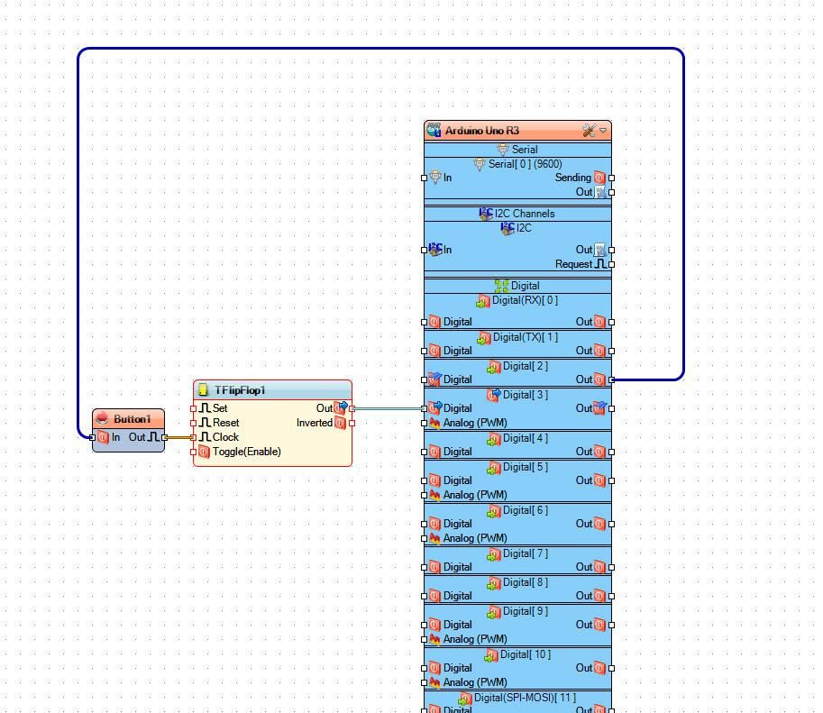Click the Digital section header
Viewport: 823px width, 713px height.
[517, 286]
